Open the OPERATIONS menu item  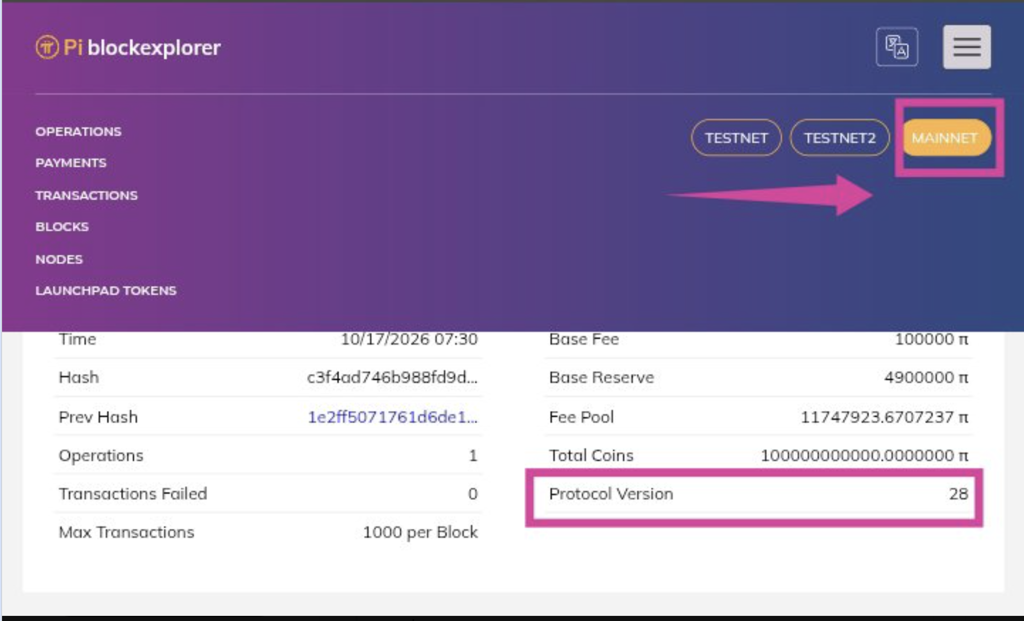[x=78, y=132]
